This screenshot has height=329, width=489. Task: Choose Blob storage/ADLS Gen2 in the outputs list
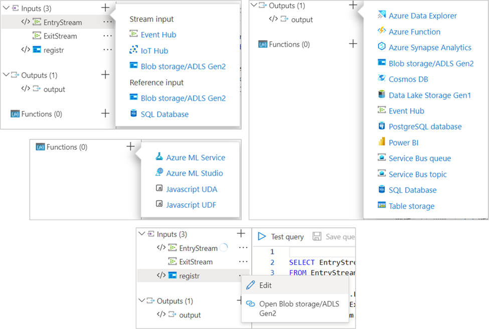click(431, 64)
